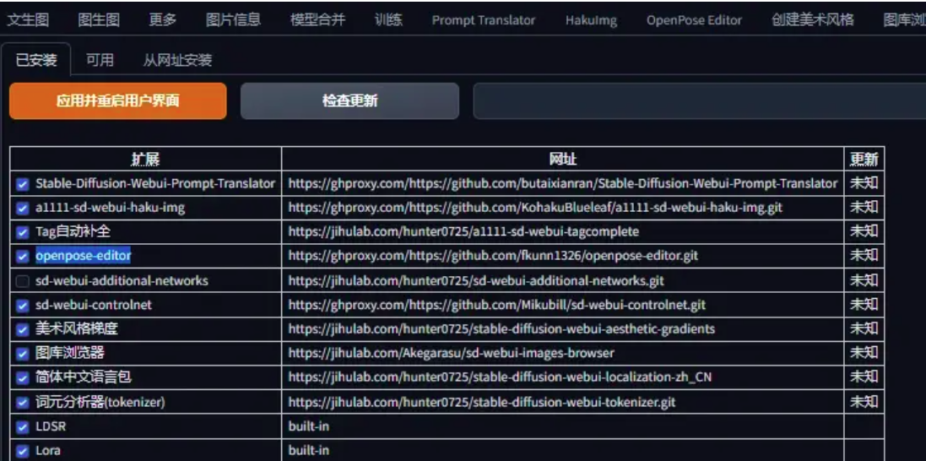Viewport: 926px width, 461px height.
Task: Open the 模型合并 tab
Action: [317, 20]
